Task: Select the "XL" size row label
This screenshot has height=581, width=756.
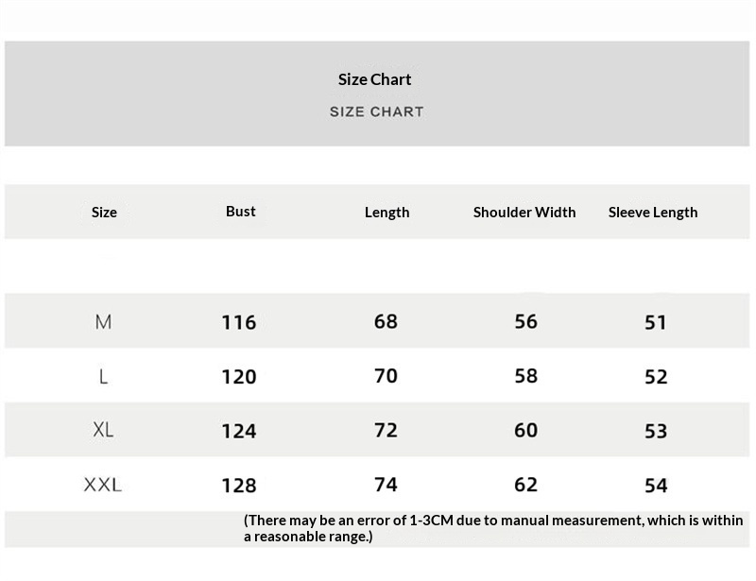Action: coord(103,430)
